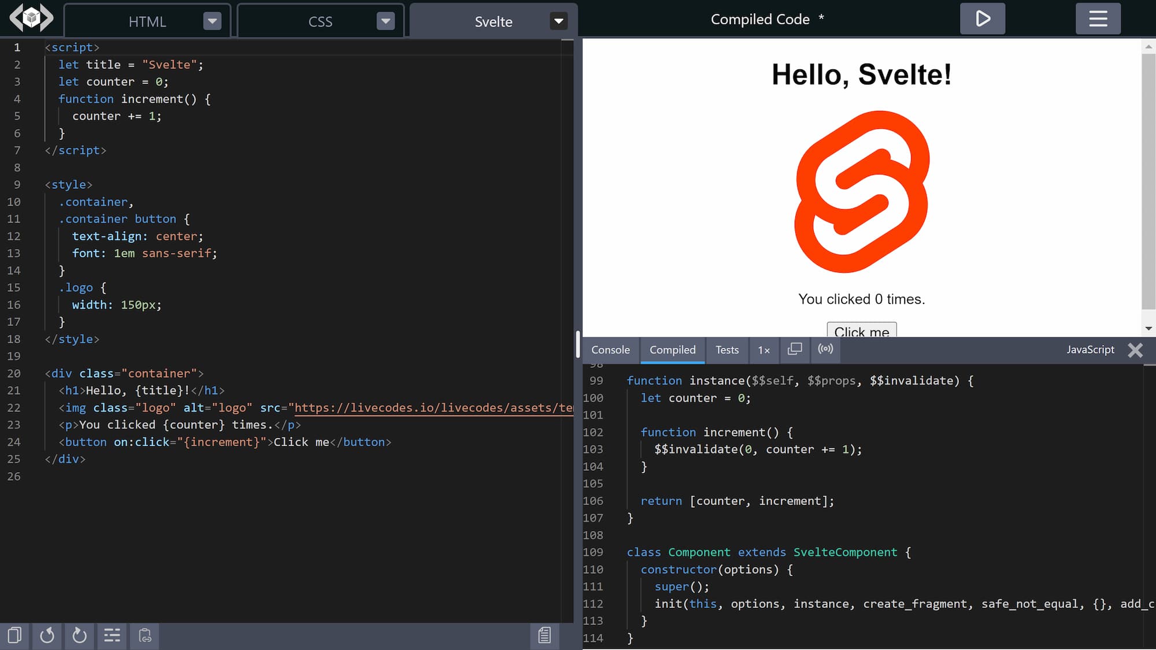This screenshot has height=650, width=1156.
Task: Open the result in a new window
Action: (x=795, y=350)
